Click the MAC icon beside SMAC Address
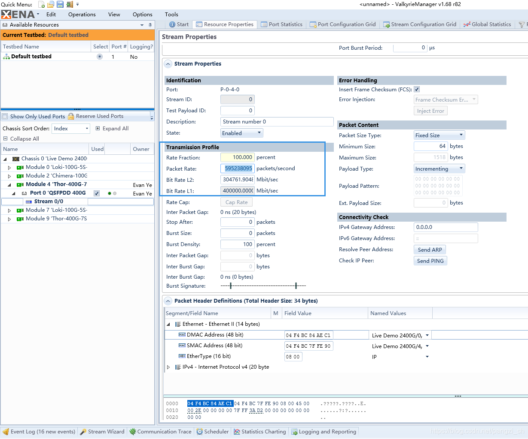The width and height of the screenshot is (528, 439). [x=182, y=345]
